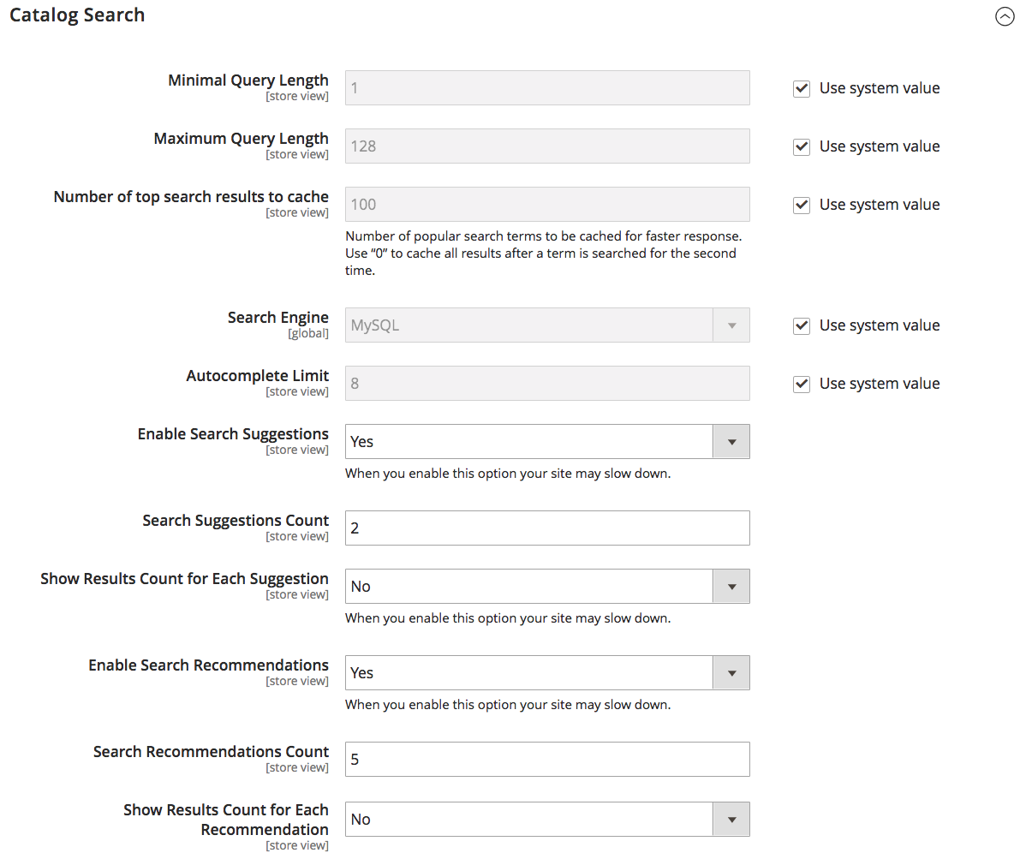Open the Enable Search Recommendations dropdown
This screenshot has height=859, width=1032.
(x=731, y=672)
